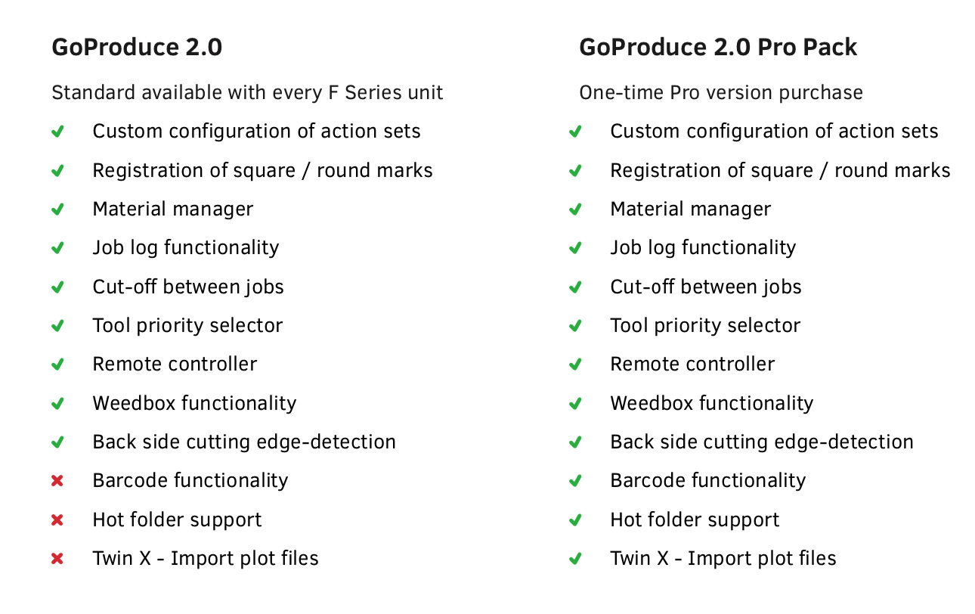Click standard 'Cut-off between jobs' text
Screen dimensions: 975x614
[x=188, y=287]
